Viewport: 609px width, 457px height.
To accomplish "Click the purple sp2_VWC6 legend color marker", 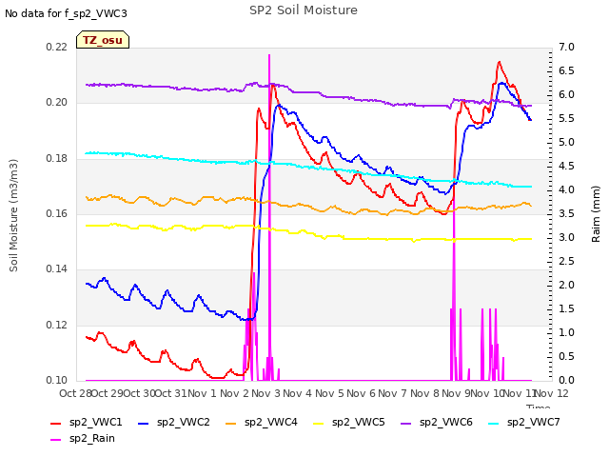I will (406, 423).
